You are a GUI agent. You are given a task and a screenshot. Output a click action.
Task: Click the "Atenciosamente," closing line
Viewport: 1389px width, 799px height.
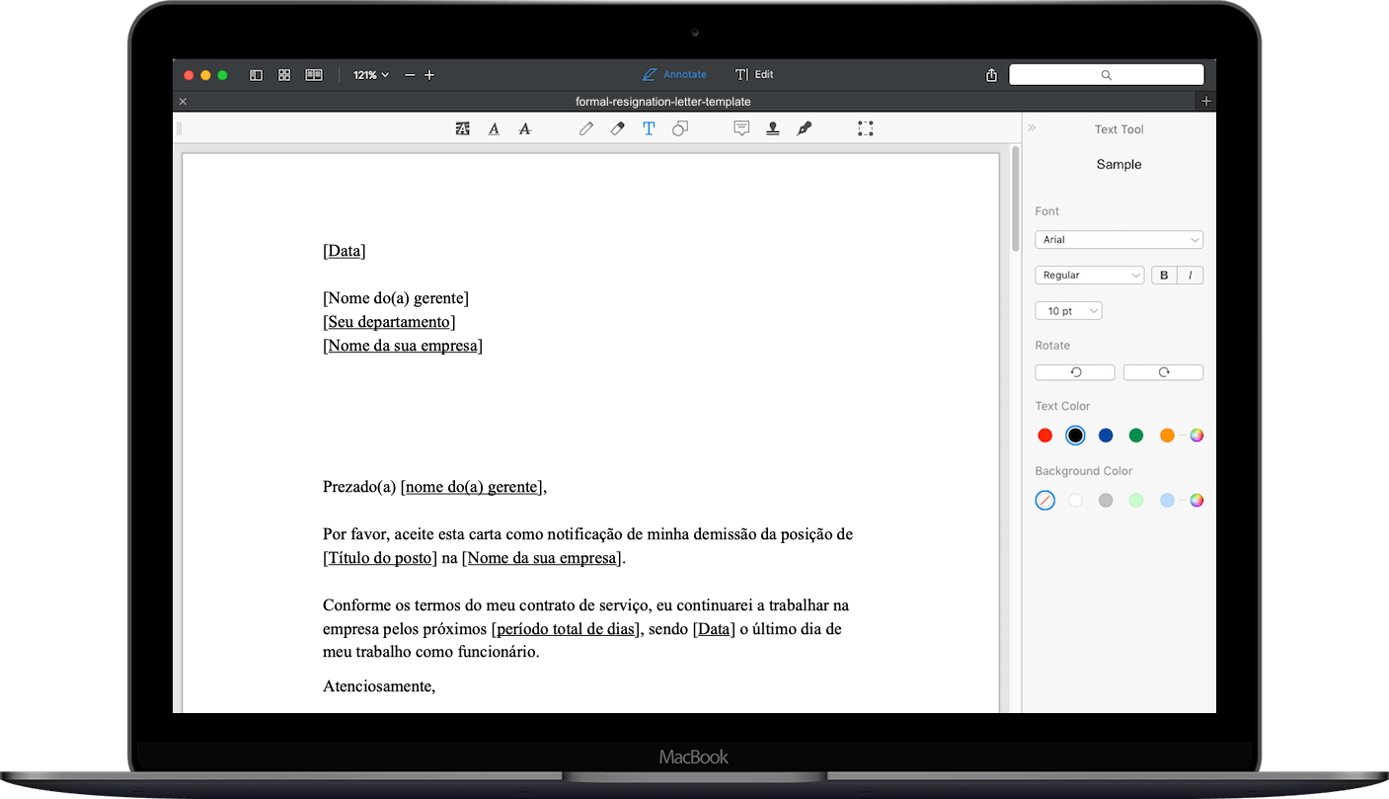click(379, 685)
